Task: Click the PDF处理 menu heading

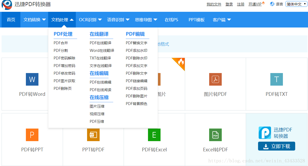Action: [x=63, y=34]
